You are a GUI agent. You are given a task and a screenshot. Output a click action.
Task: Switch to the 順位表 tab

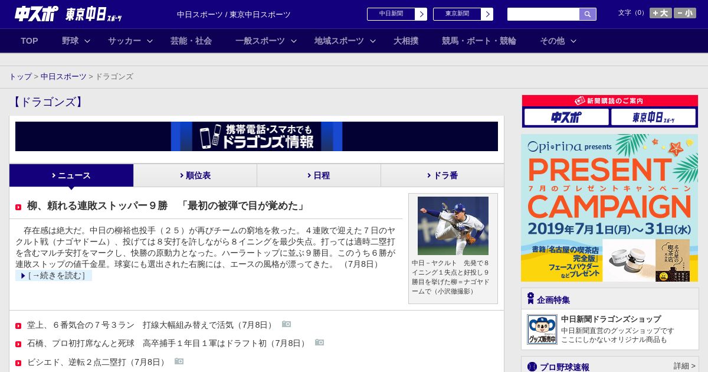[x=195, y=175]
